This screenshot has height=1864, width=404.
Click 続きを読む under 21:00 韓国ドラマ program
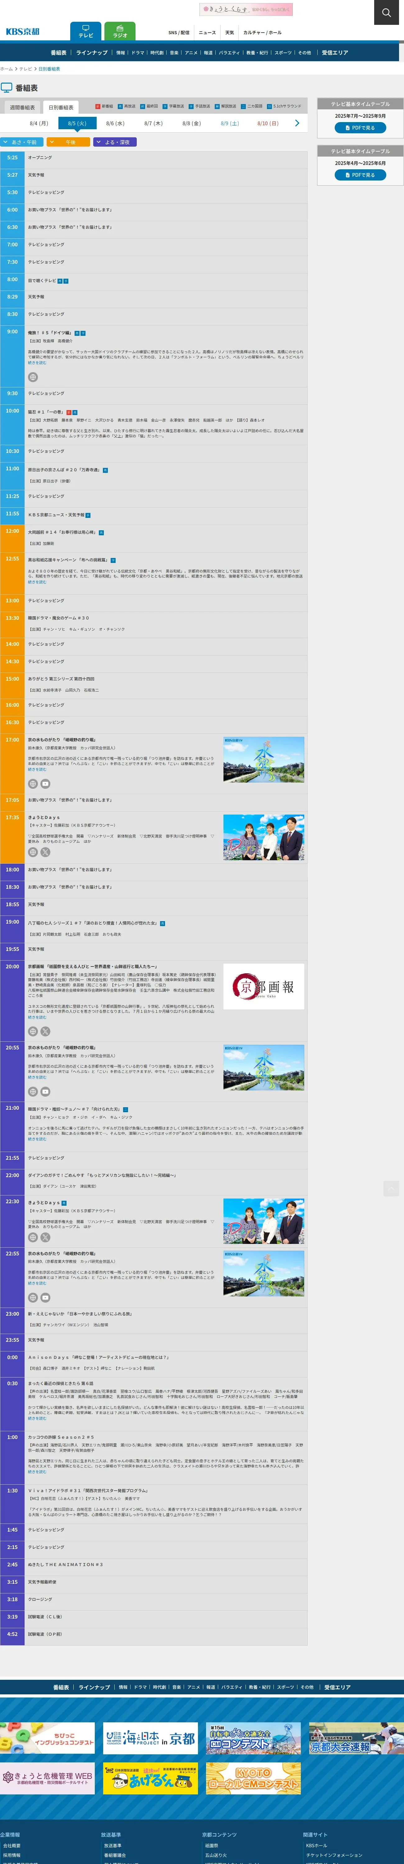pyautogui.click(x=37, y=1139)
